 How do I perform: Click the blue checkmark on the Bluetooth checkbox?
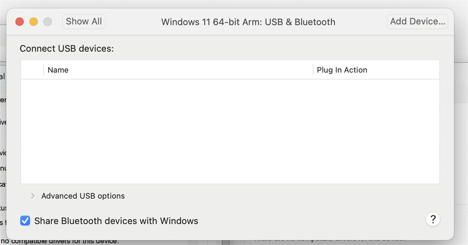(25, 220)
